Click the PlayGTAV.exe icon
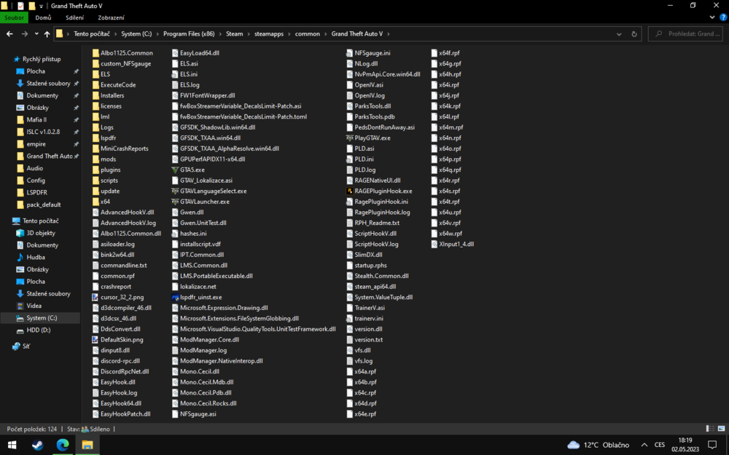The image size is (729, 455). click(350, 138)
